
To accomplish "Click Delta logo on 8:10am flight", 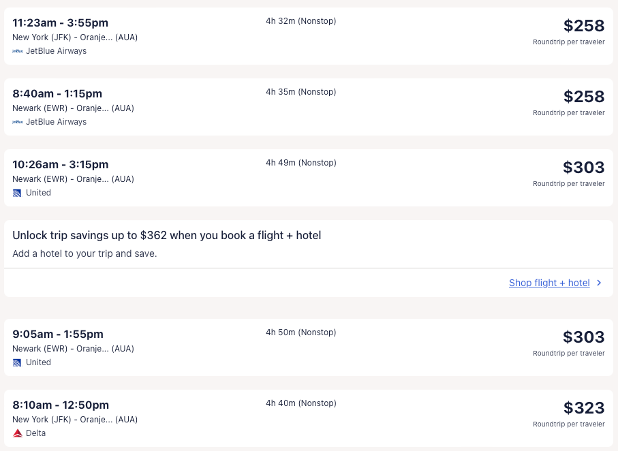I will tap(18, 433).
